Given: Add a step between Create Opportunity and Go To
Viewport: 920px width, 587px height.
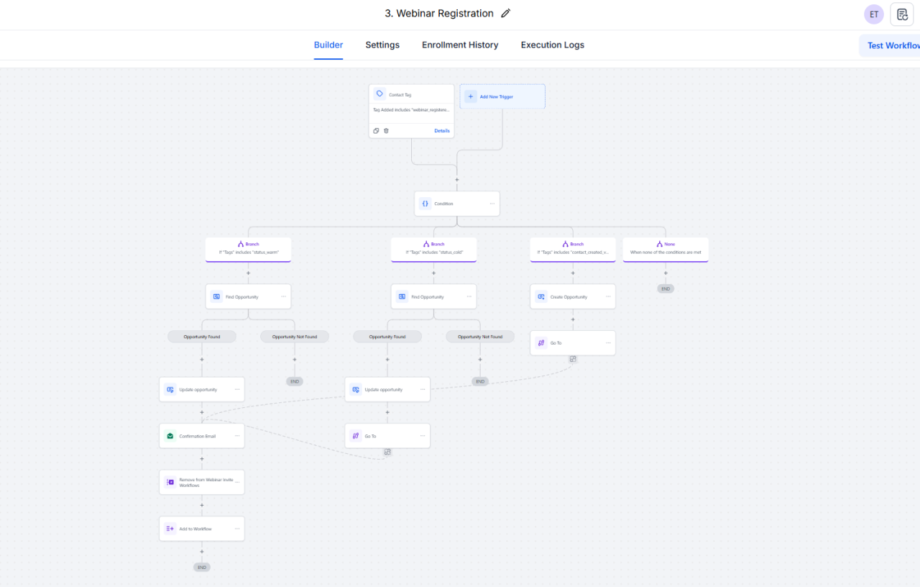Looking at the screenshot, I should coord(573,319).
